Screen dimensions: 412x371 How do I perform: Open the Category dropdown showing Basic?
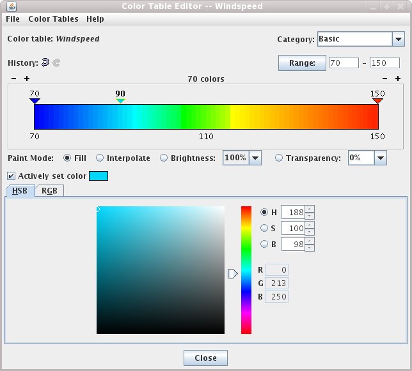pyautogui.click(x=397, y=39)
